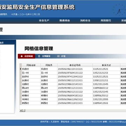This screenshot has height=126, width=126.
Task: Click phone number 13581221211
Action: pyautogui.click(x=100, y=80)
